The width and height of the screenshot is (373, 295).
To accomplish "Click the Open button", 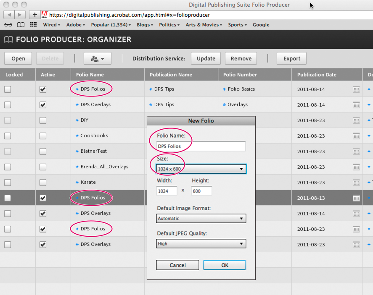I will 18,58.
